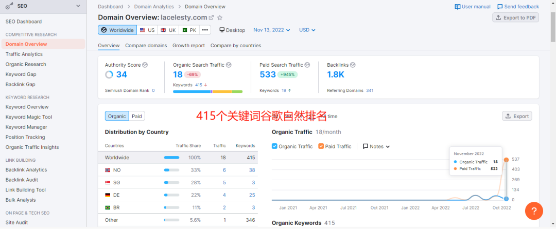
Task: Click the User manual book icon
Action: coord(458,7)
